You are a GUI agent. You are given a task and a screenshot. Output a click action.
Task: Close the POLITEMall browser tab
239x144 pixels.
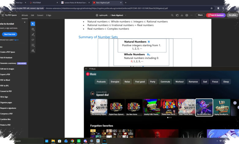click(57, 2)
